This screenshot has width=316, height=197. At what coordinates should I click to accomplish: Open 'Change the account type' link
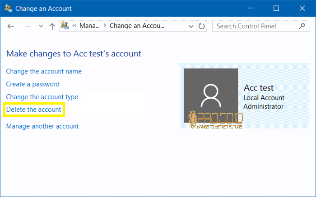42,97
